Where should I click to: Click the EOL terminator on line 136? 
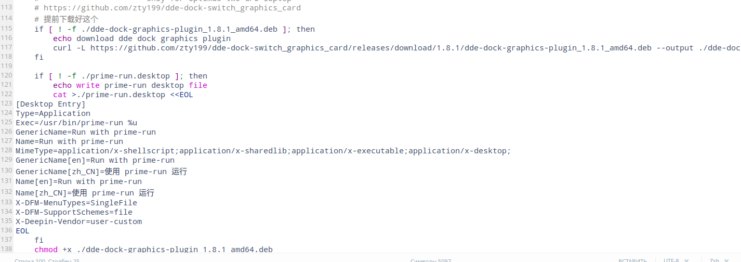click(22, 231)
